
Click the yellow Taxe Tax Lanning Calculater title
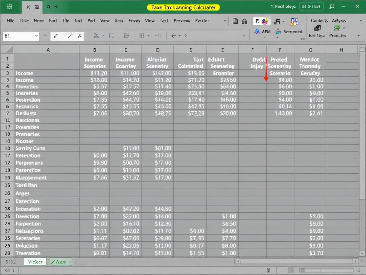click(x=183, y=7)
